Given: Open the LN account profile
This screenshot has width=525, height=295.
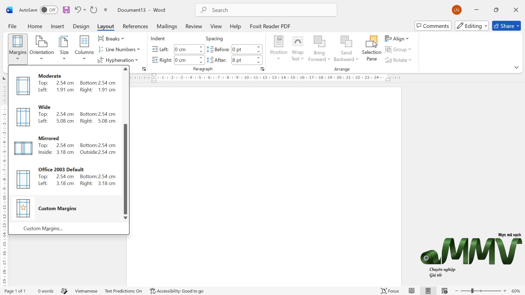Looking at the screenshot, I should (457, 10).
